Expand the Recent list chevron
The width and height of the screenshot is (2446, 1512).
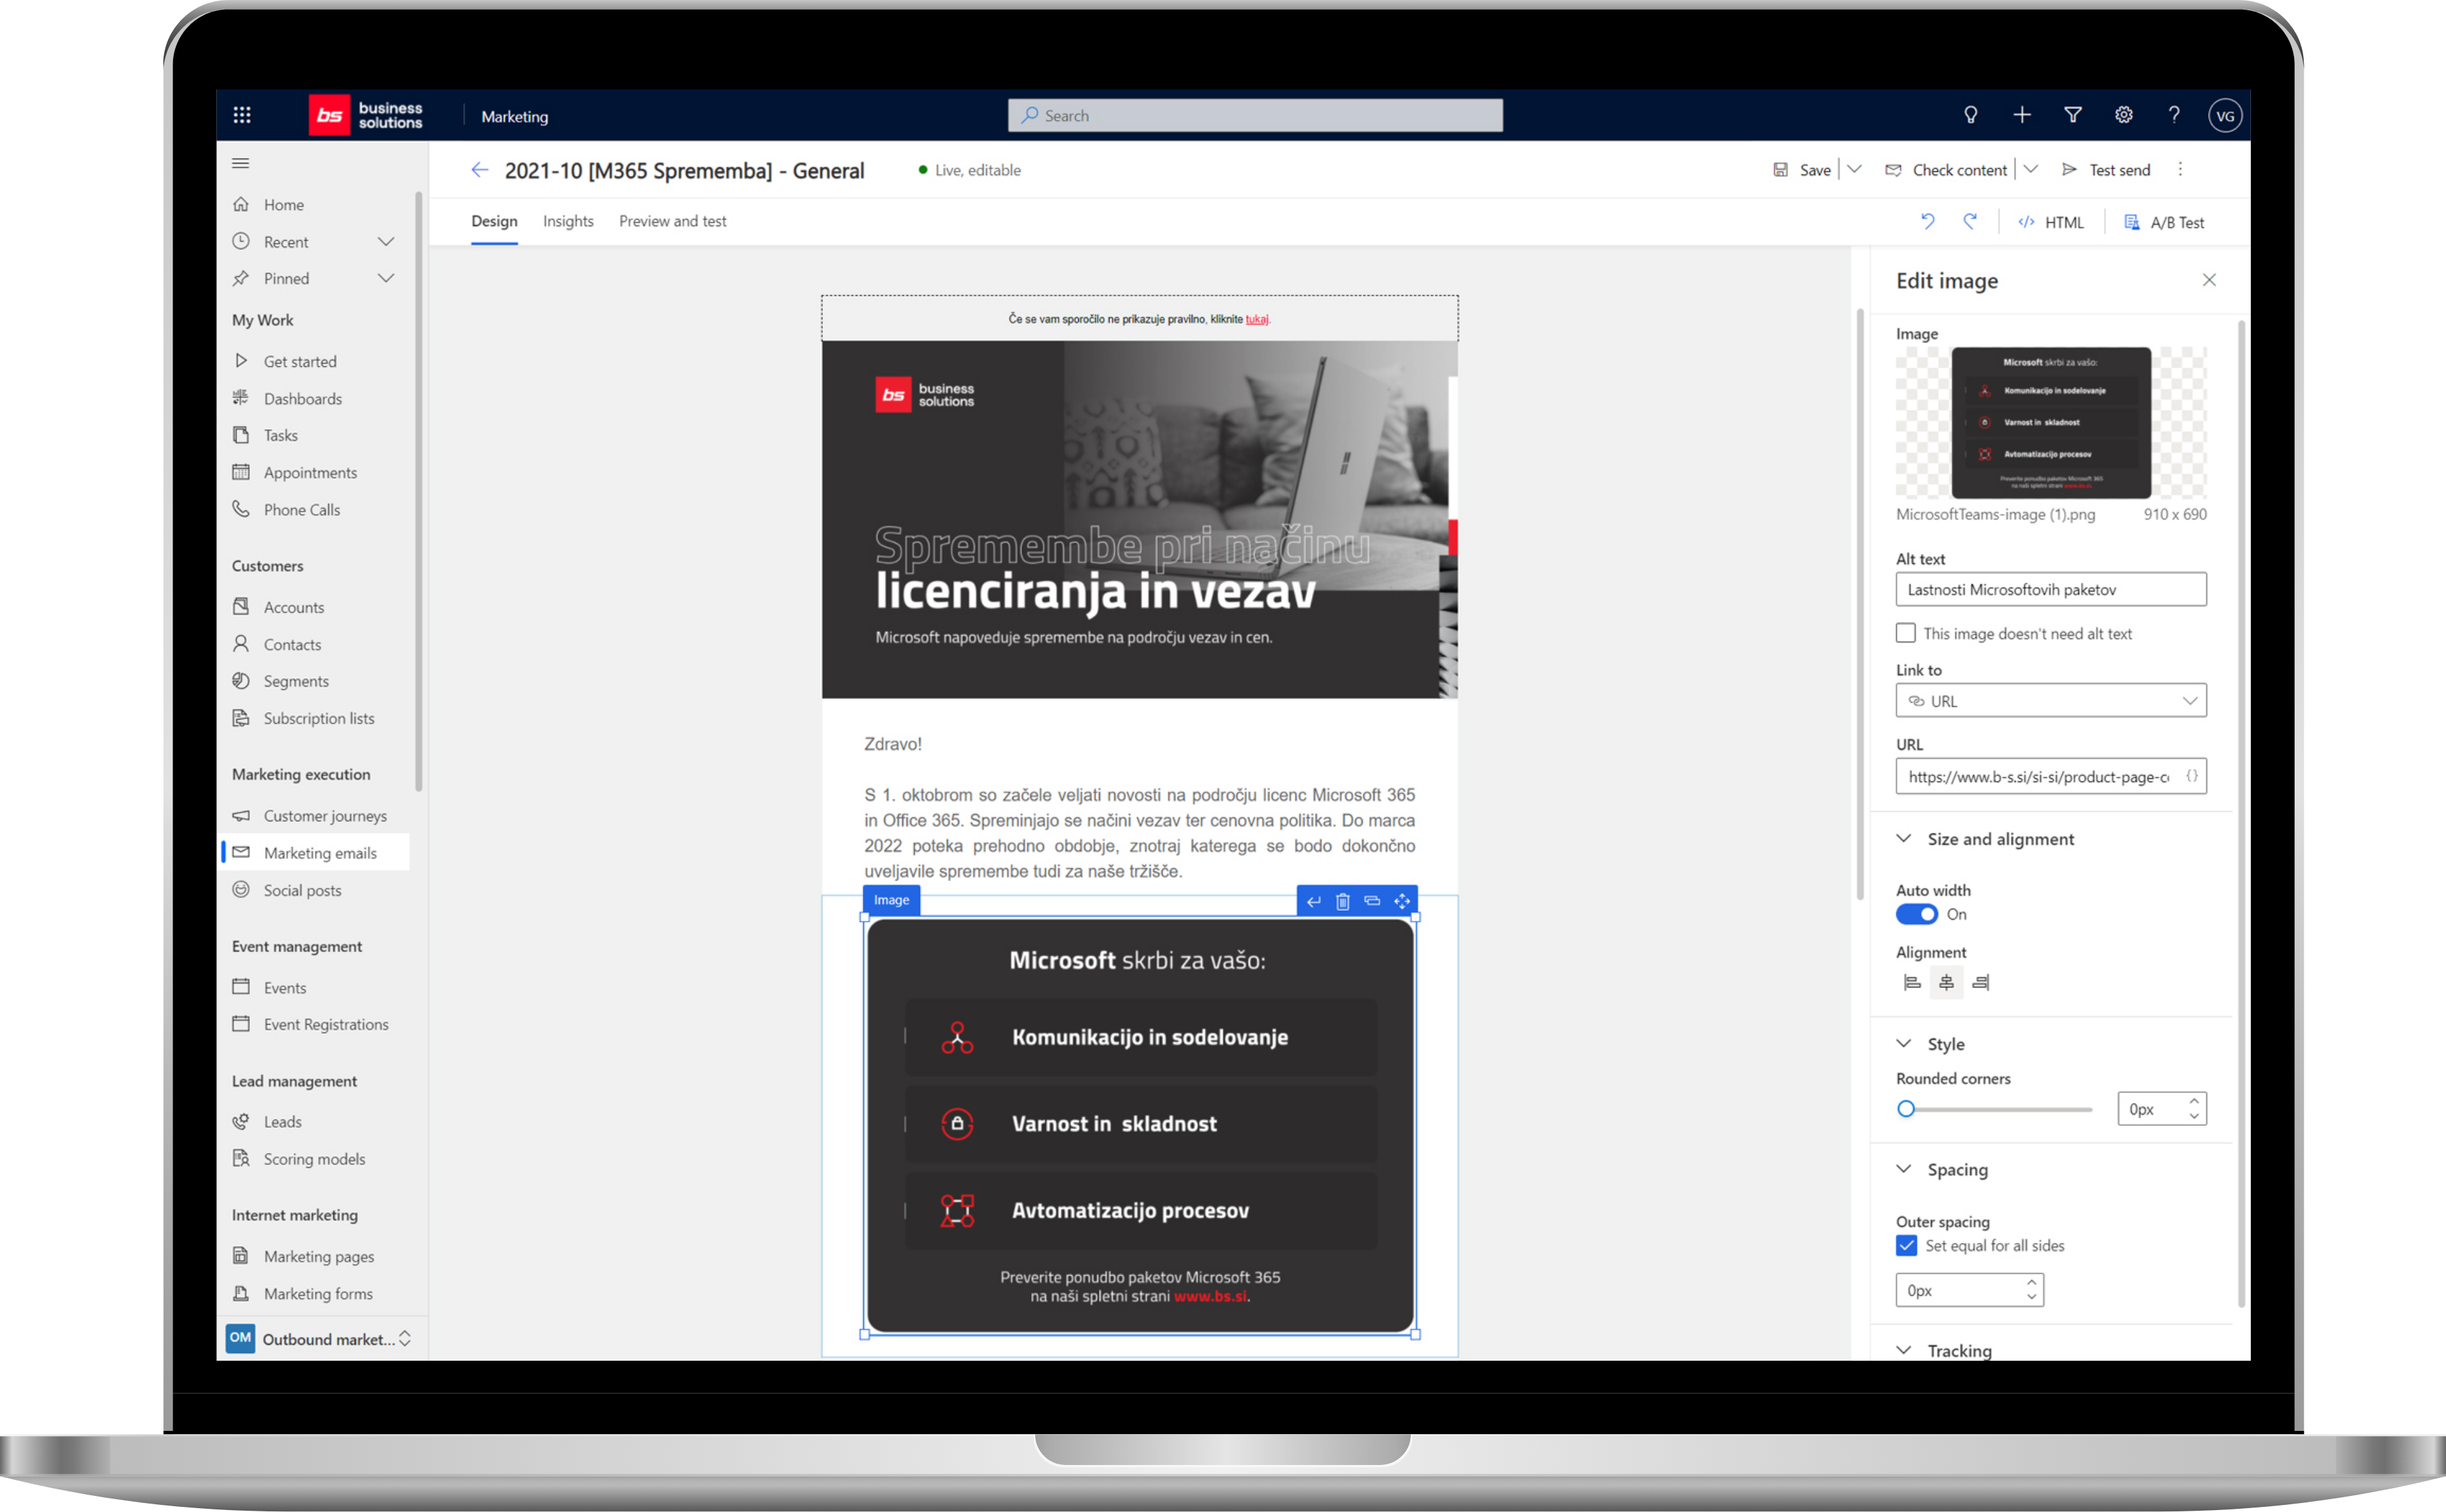(x=386, y=241)
